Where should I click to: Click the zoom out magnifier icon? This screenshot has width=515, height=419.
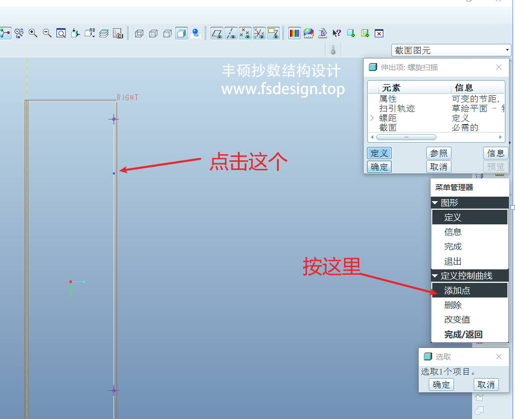click(x=47, y=33)
